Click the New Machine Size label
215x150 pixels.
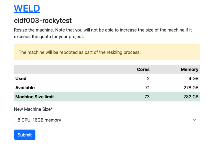point(33,109)
